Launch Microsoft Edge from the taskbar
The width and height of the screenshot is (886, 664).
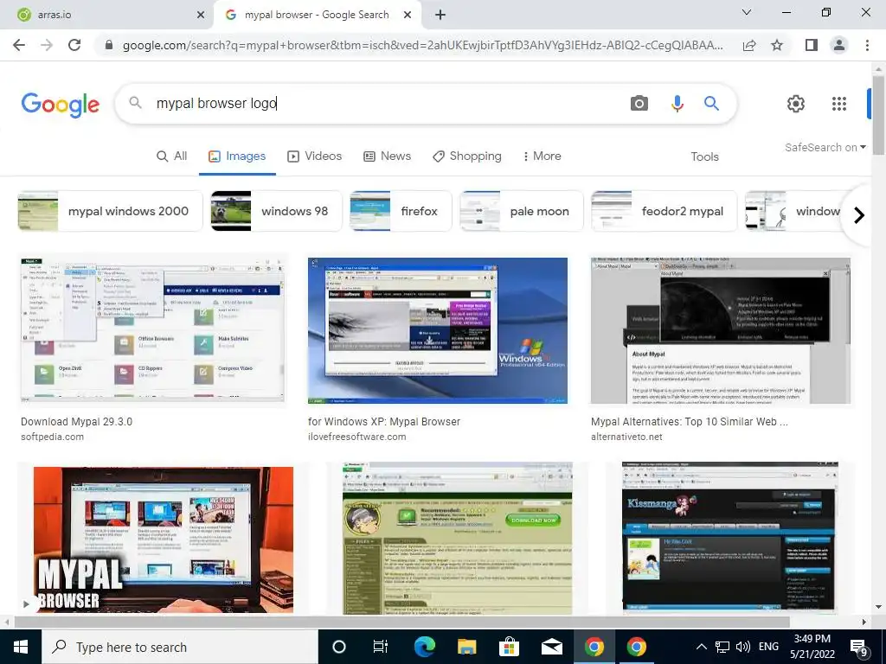pyautogui.click(x=424, y=647)
